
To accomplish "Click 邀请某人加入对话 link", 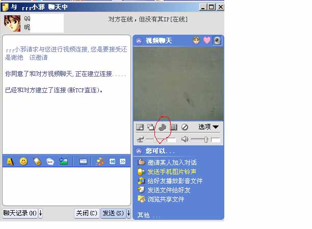I will [x=172, y=163].
